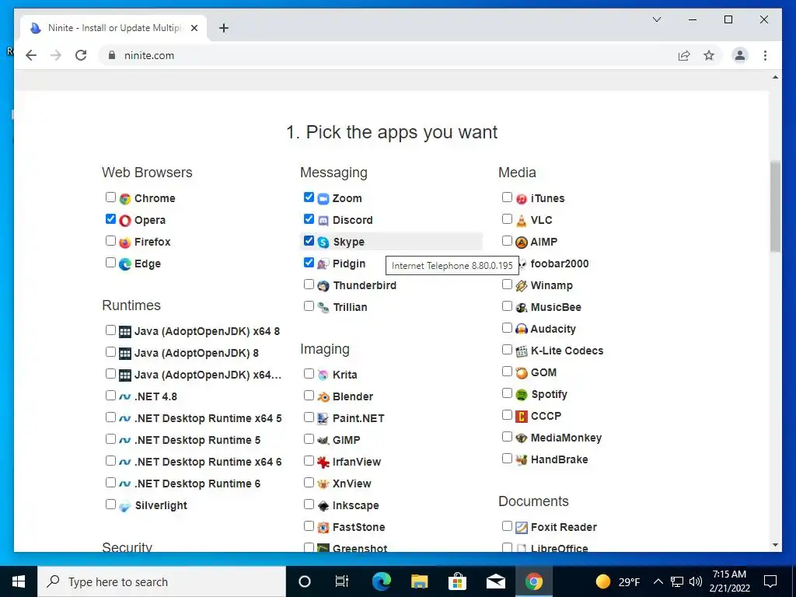Click the share page icon
The width and height of the screenshot is (796, 597).
click(684, 55)
